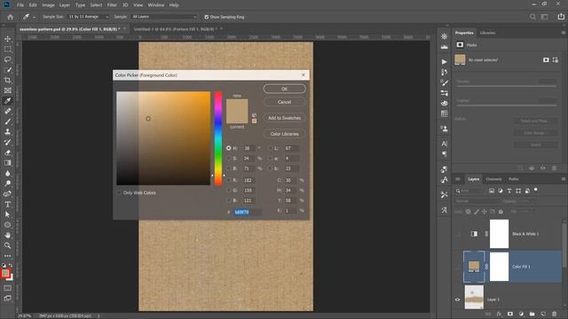
Task: Click the Home icon in options bar
Action: click(10, 17)
